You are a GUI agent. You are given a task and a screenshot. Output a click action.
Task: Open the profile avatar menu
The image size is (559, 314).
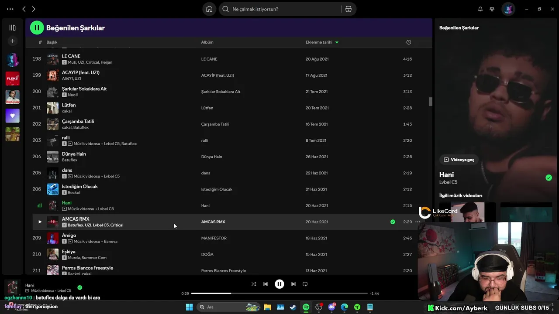coord(508,9)
